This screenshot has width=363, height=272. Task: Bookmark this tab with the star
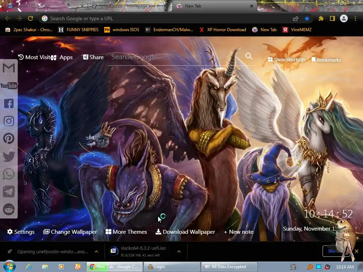tap(307, 18)
